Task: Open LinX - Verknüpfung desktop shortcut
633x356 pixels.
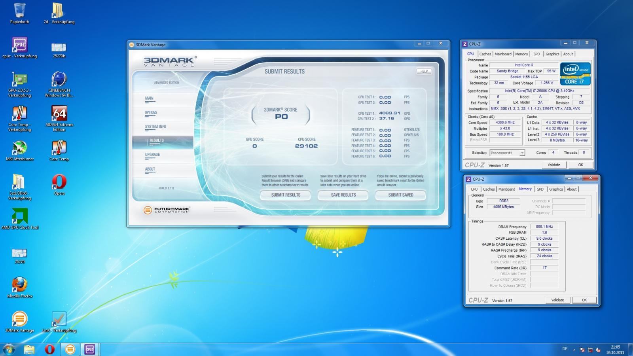Action: [x=59, y=322]
